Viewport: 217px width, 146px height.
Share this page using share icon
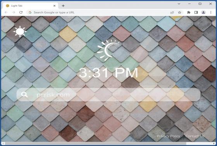[x=172, y=12]
